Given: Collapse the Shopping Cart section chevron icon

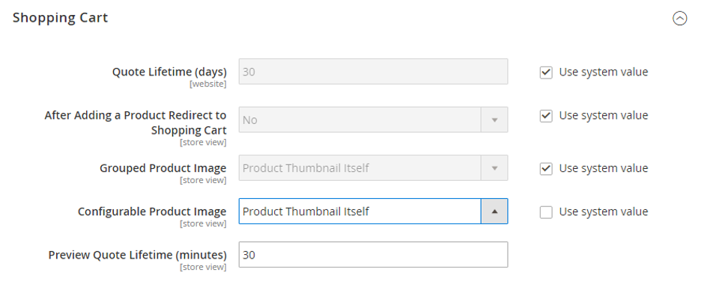Looking at the screenshot, I should point(679,18).
